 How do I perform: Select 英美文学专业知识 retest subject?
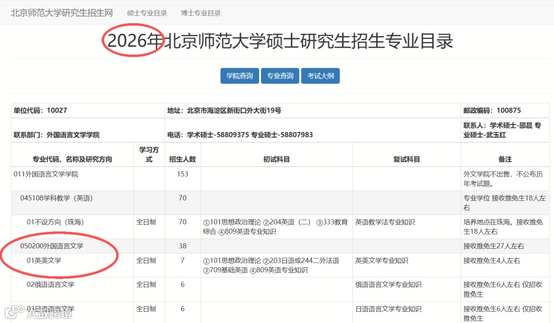[382, 261]
